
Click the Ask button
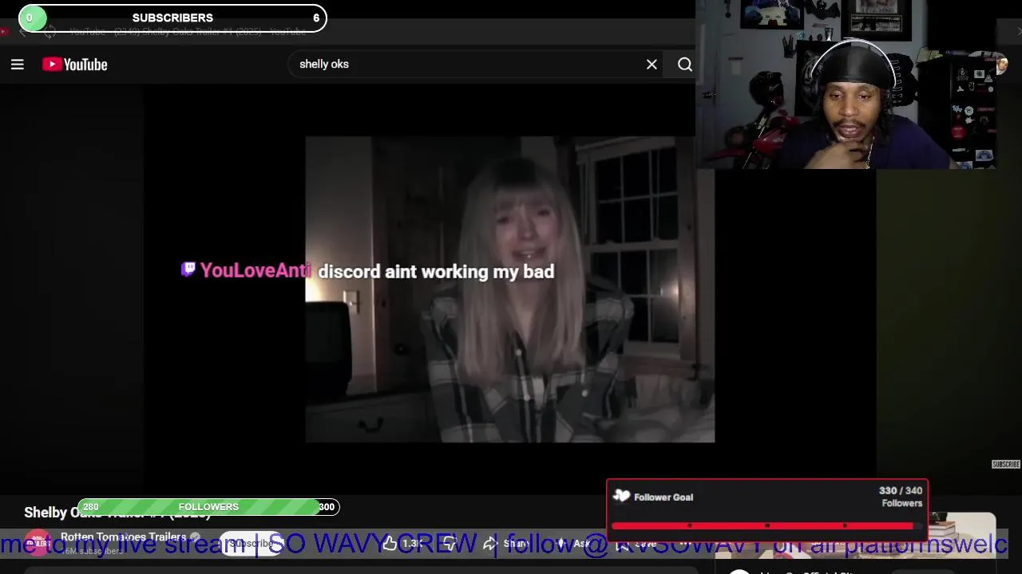pos(573,544)
